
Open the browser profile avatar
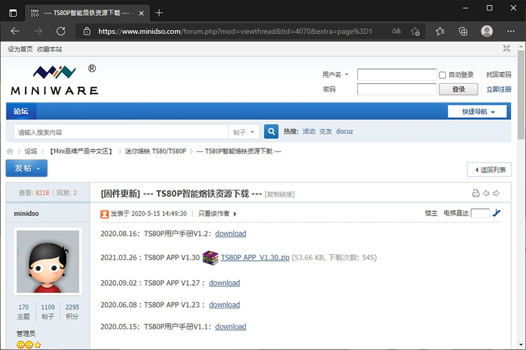coord(487,31)
